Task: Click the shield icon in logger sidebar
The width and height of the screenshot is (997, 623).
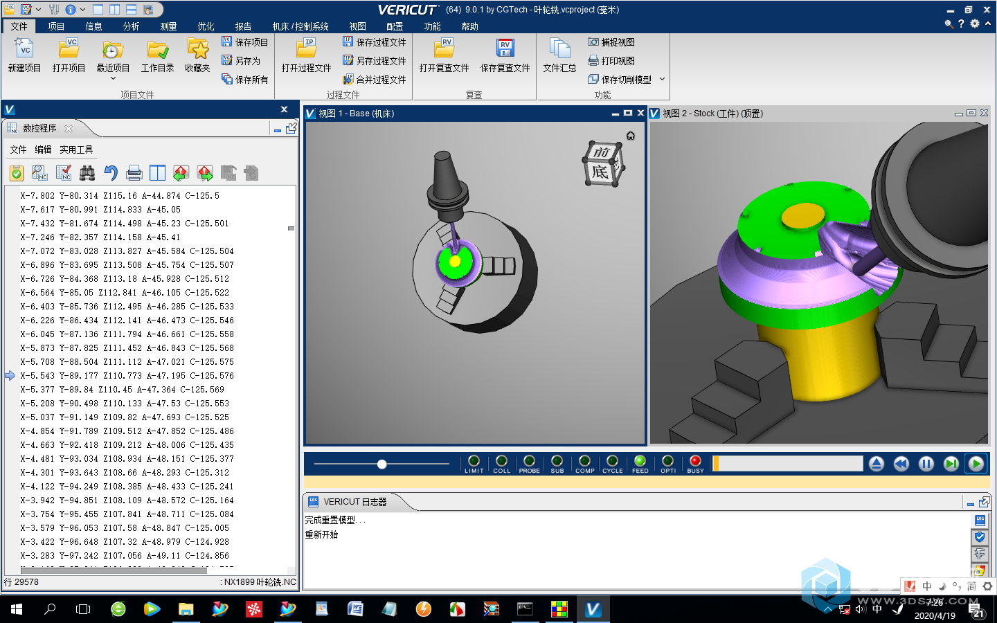Action: [x=980, y=537]
